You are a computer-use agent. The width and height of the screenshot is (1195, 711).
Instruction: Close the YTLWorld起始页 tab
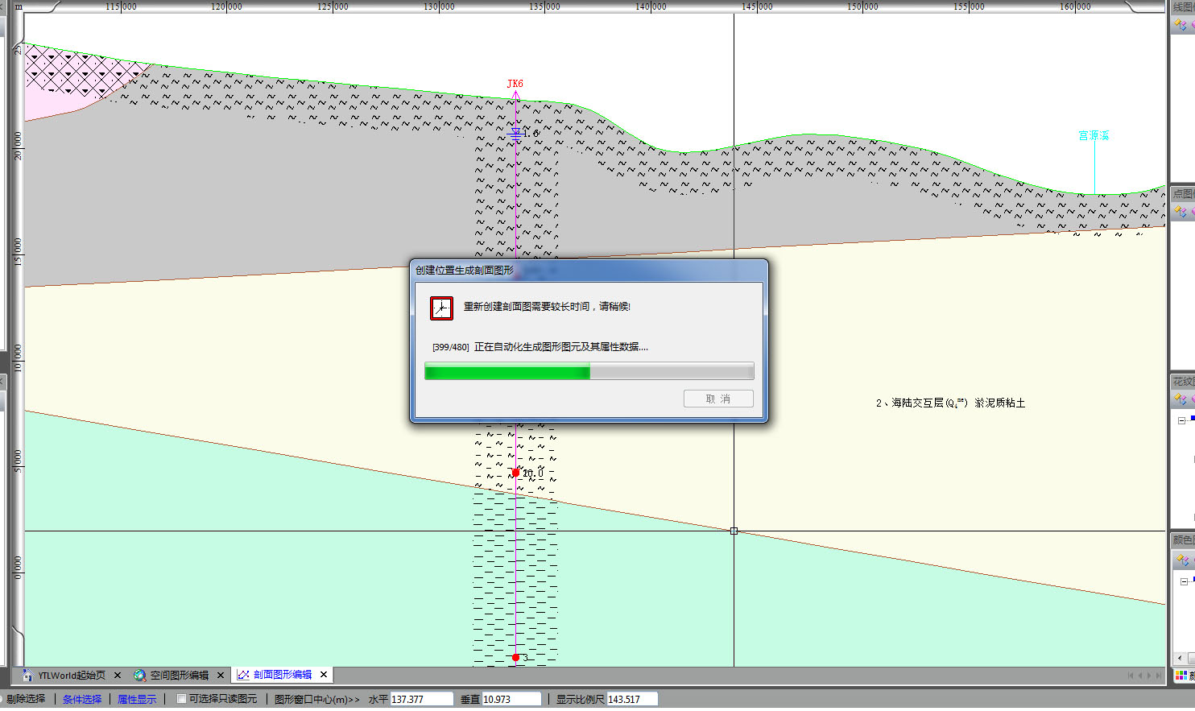[118, 675]
